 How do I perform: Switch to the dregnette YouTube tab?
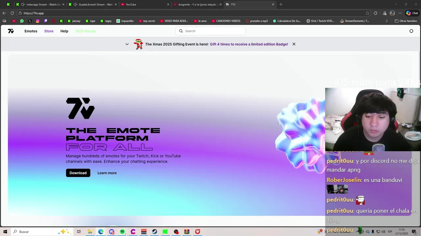coord(197,5)
